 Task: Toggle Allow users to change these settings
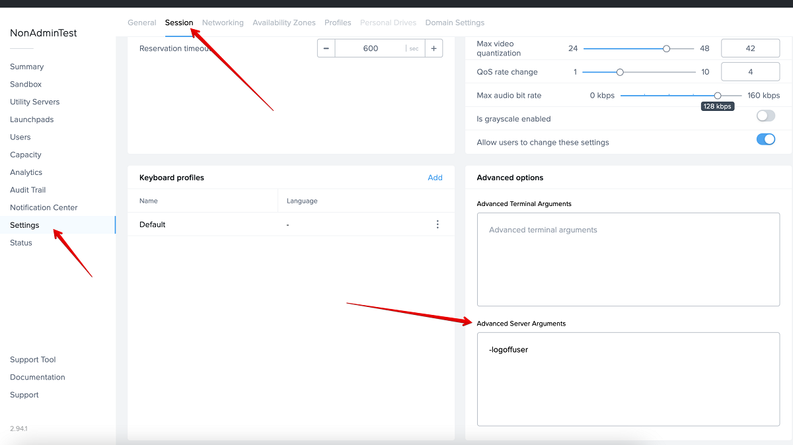tap(765, 139)
